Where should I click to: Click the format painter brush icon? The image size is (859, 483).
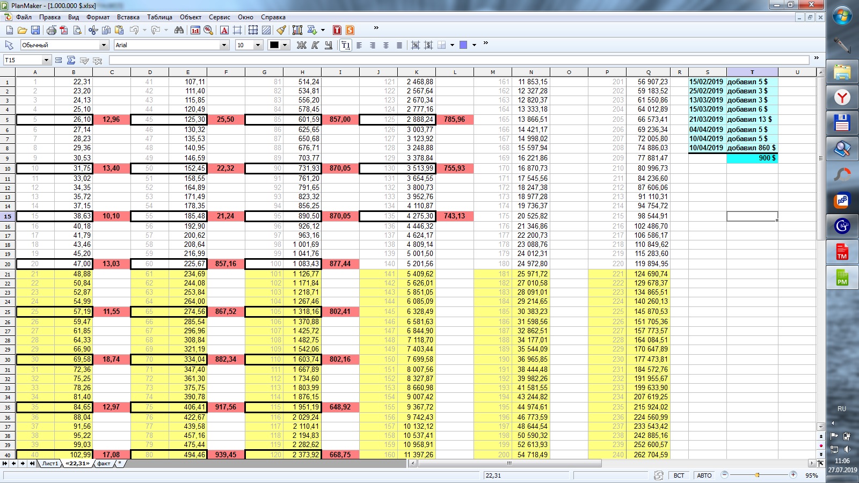tap(281, 30)
